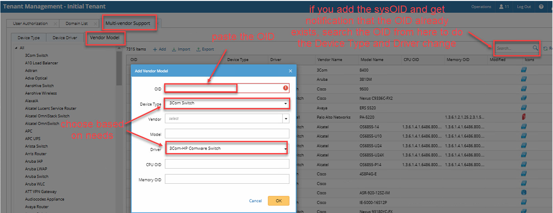Open the Device Type dropdown in the dialog
The height and width of the screenshot is (213, 553).
tap(227, 103)
